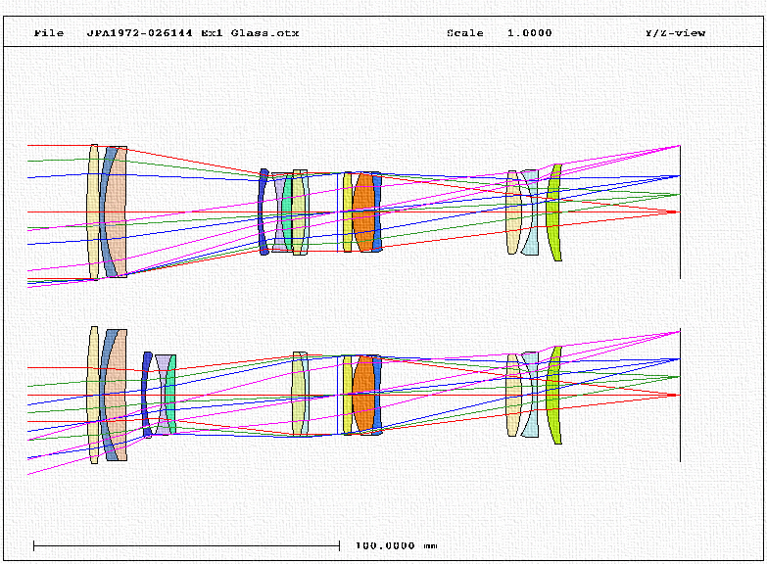
Task: Select the "100.0000 mm" scale bar label
Action: [x=396, y=545]
